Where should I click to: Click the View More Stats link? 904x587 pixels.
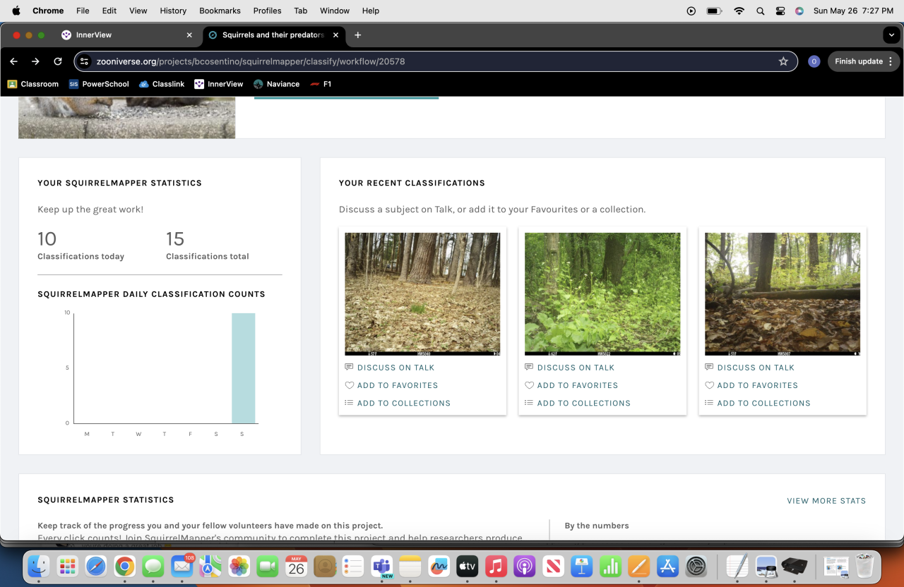(x=826, y=501)
